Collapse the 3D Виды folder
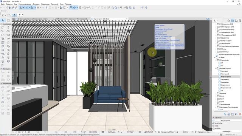Image resolution: width=242 pixels, height=136 pixels. pyautogui.click(x=215, y=57)
